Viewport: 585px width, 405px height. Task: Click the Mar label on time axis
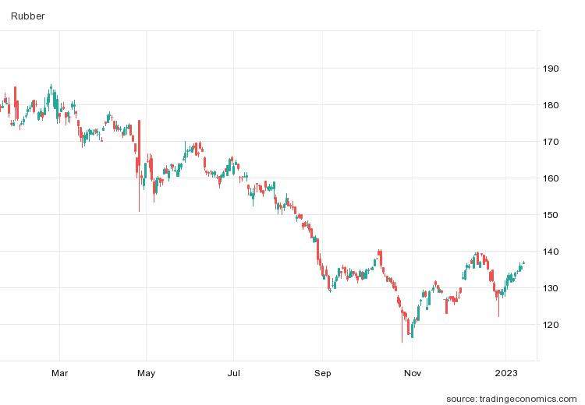tap(59, 373)
